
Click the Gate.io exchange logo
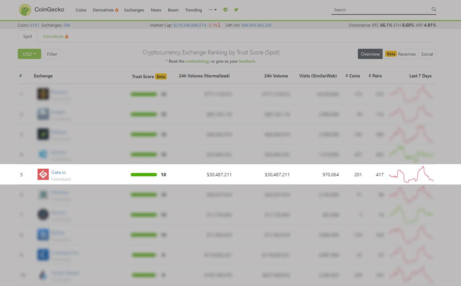[x=43, y=174]
